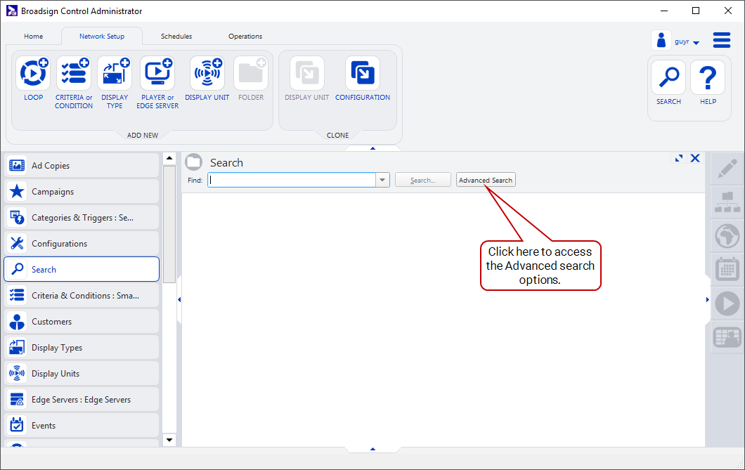Click the calendar icon on right panel
The width and height of the screenshot is (745, 470).
click(x=727, y=270)
